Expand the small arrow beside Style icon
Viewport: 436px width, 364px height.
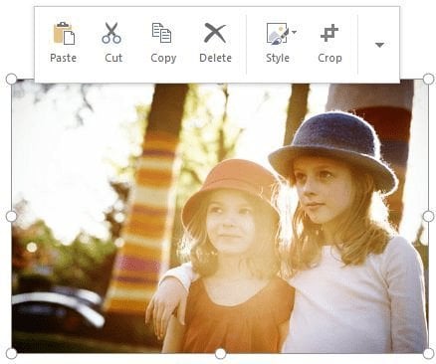294,32
